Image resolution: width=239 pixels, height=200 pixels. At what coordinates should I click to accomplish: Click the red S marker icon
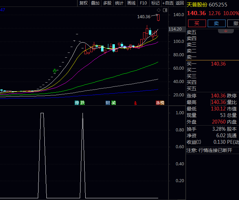pyautogui.click(x=135, y=103)
